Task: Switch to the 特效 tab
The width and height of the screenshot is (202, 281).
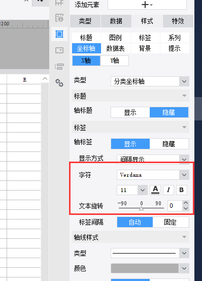Action: (x=178, y=21)
